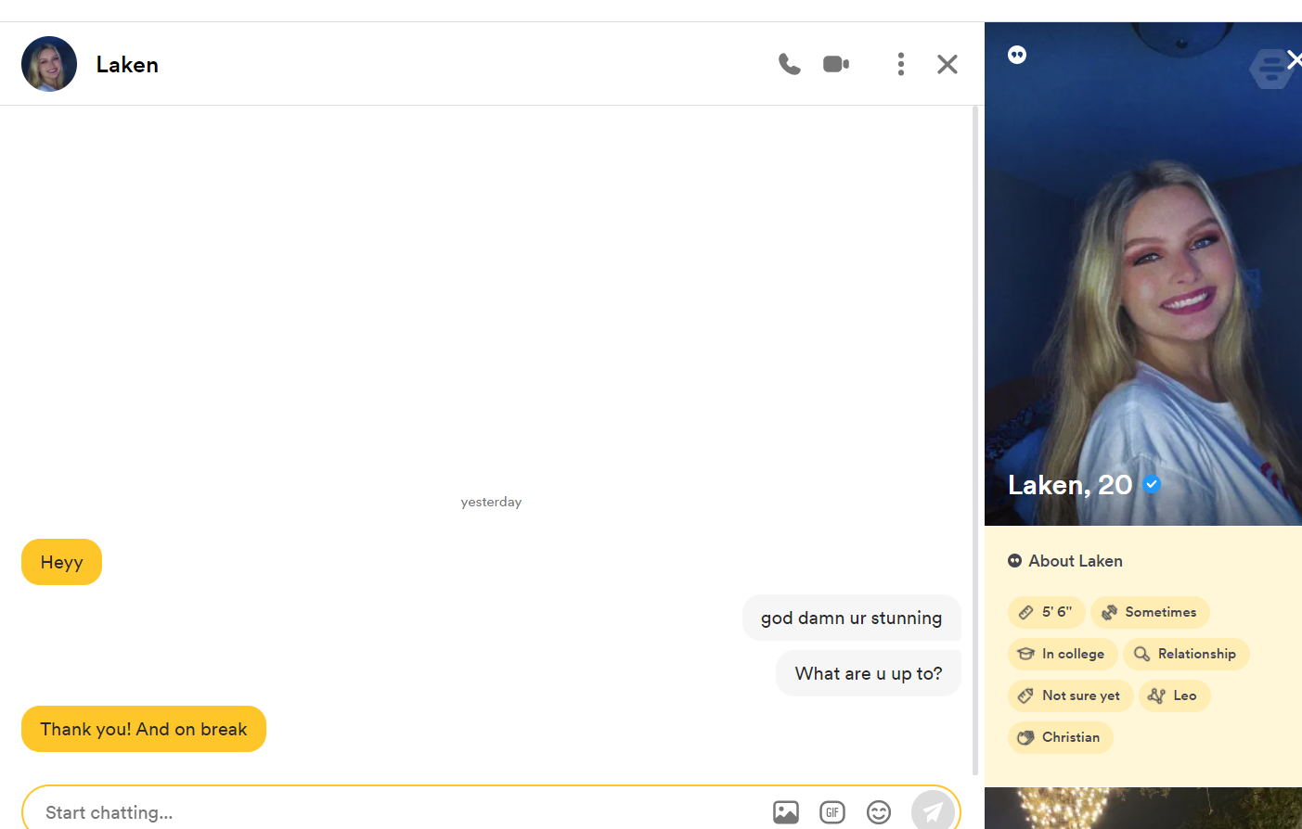Click the verified badge beside Laken, 20
Viewport: 1302px width, 829px height.
(1152, 484)
